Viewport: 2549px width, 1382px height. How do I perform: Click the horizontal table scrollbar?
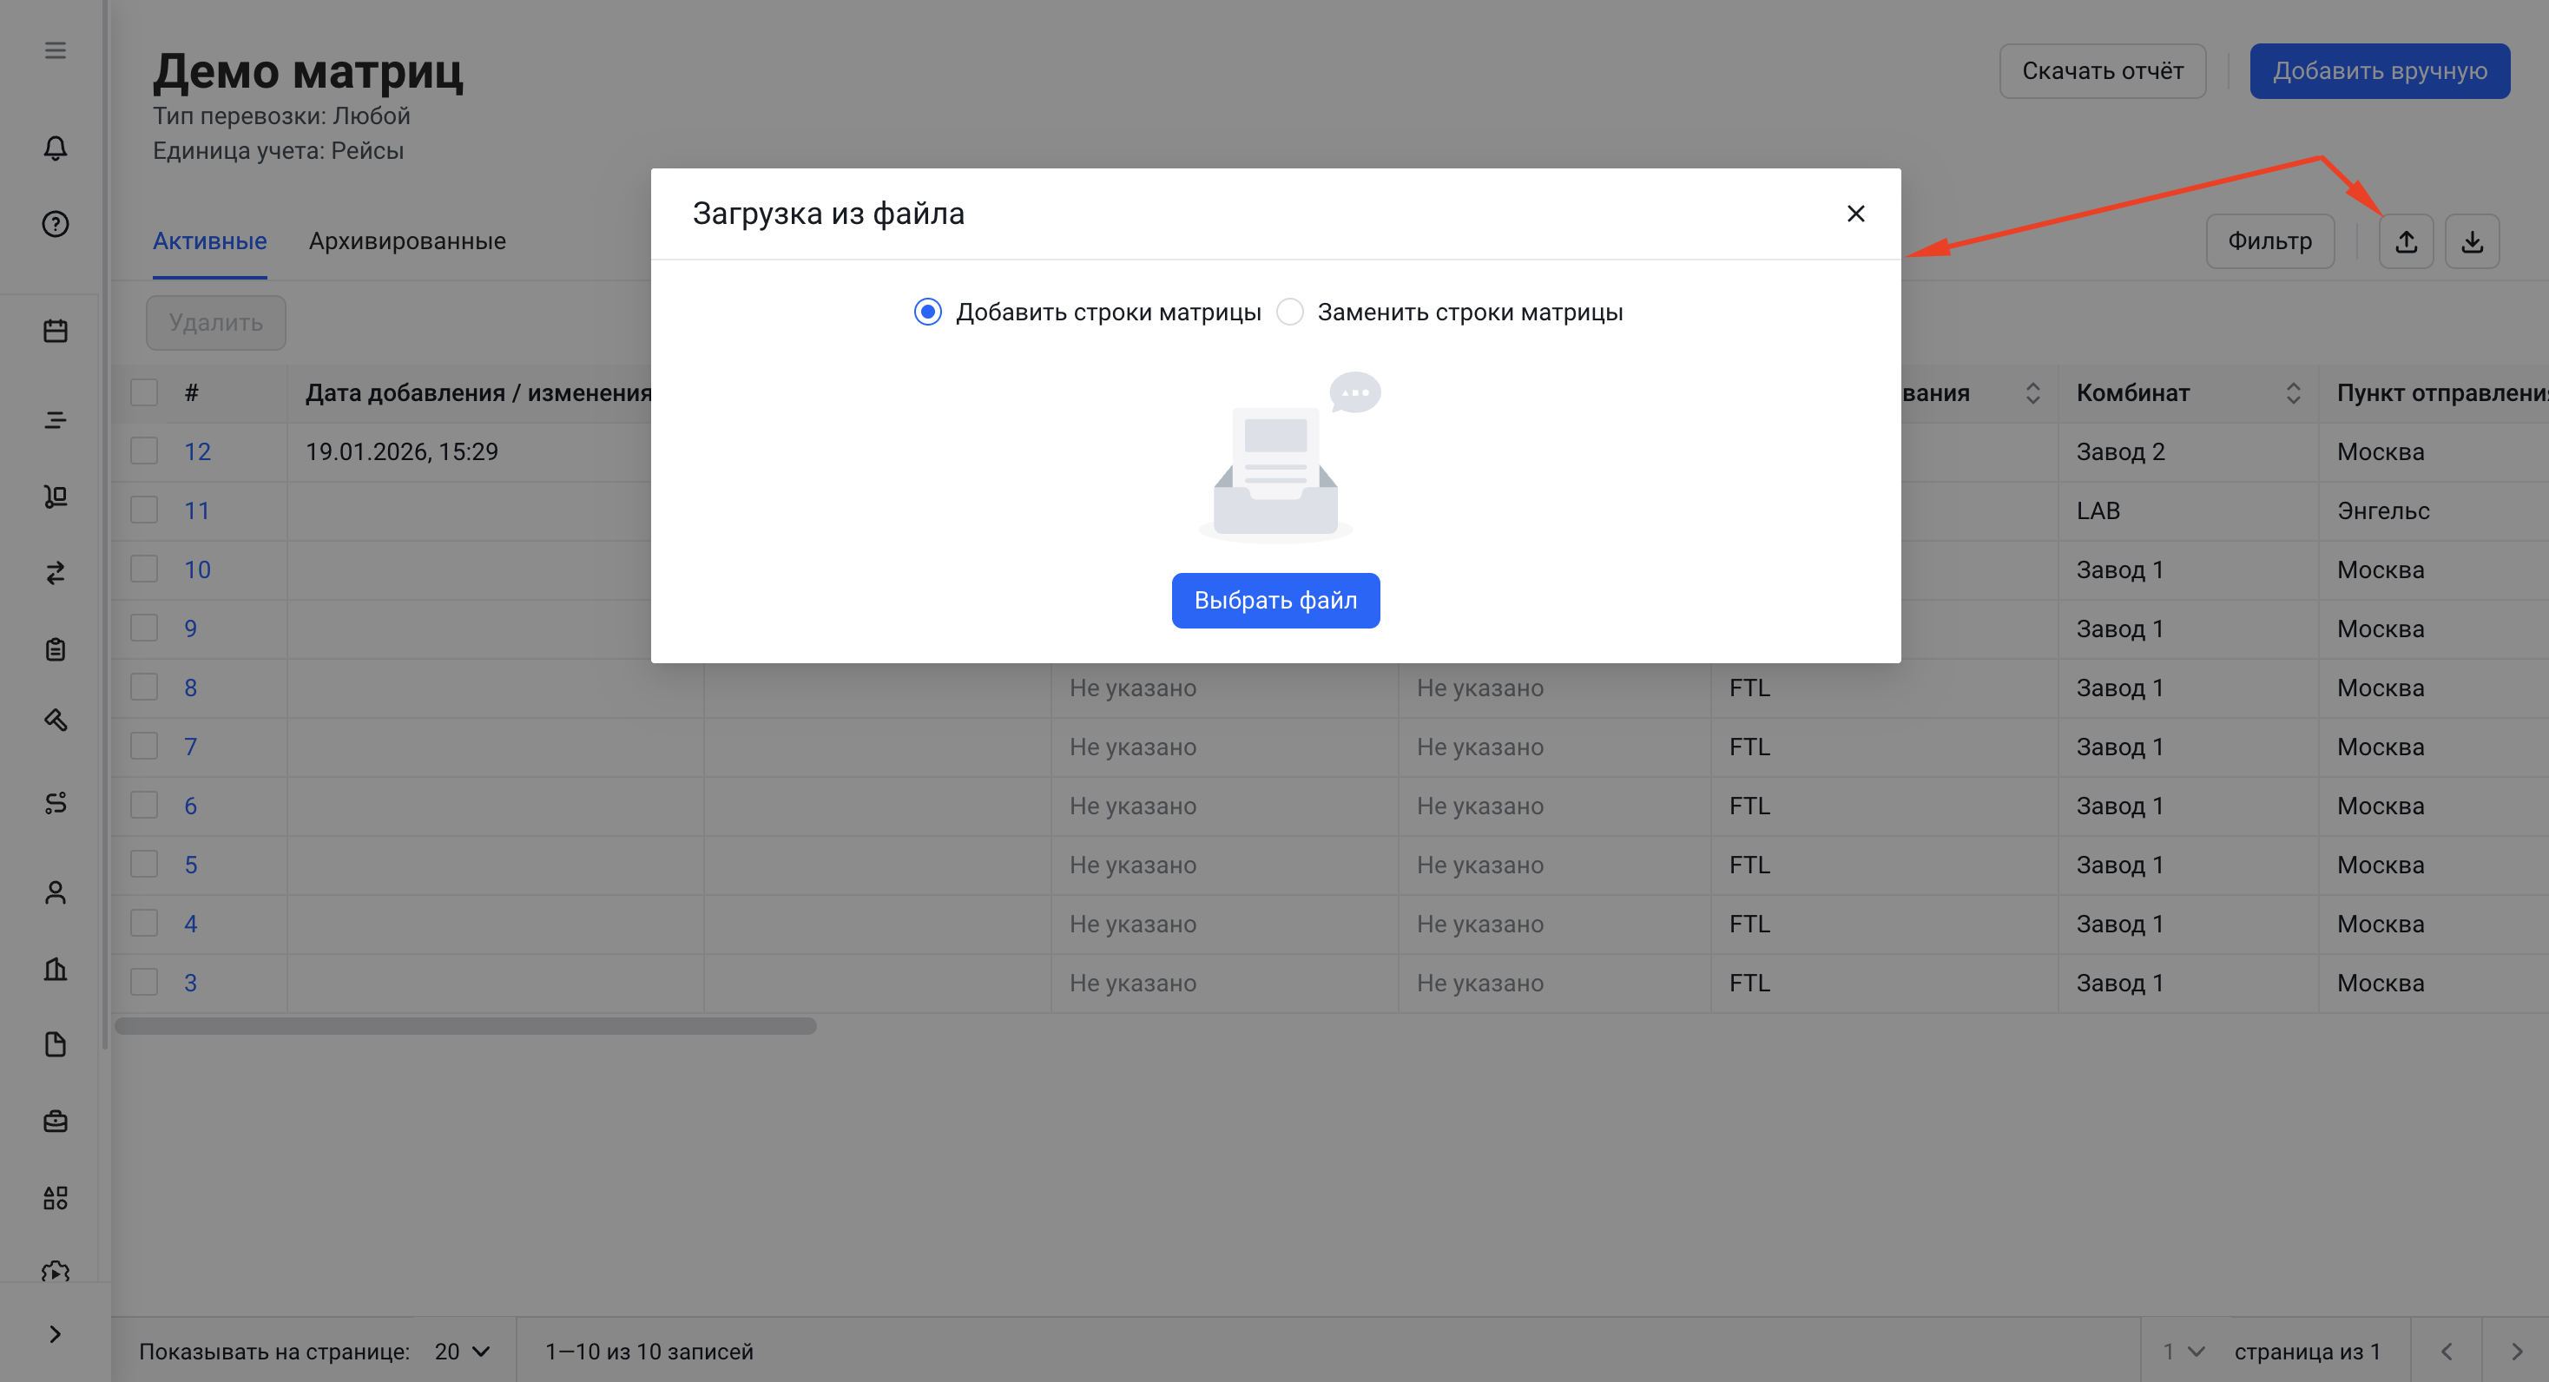pyautogui.click(x=465, y=1026)
